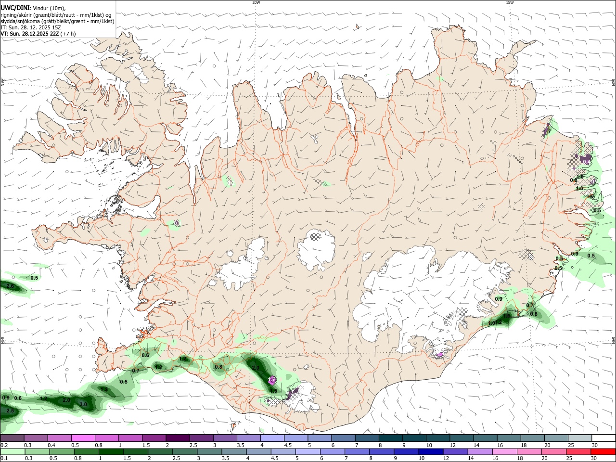Click the 'Vindur (10m)' header text
This screenshot has height=462, width=616.
click(x=48, y=8)
